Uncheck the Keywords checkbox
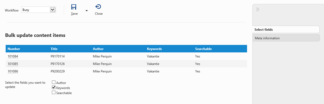The image size is (324, 104). click(54, 87)
